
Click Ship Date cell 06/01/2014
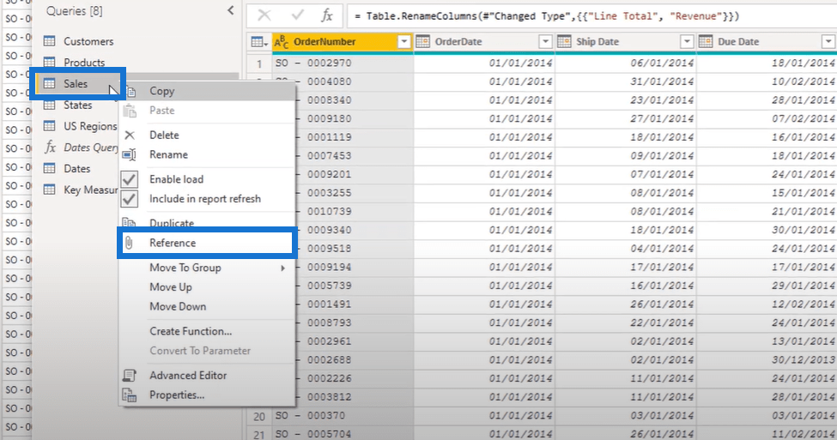pos(626,63)
